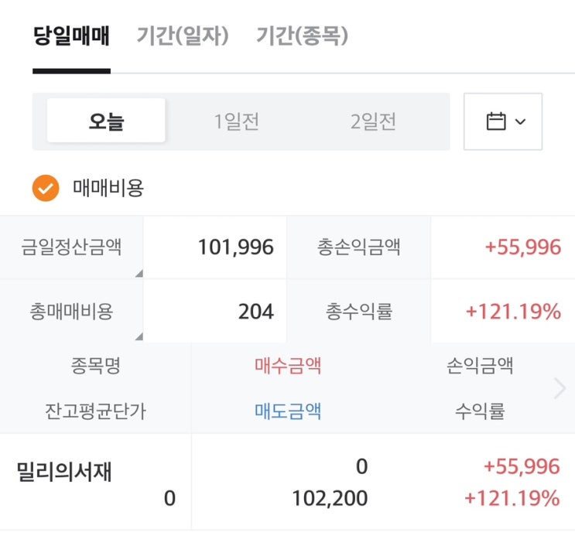Toggle the orange 매매비용 checkbox
The image size is (575, 536).
pyautogui.click(x=46, y=188)
